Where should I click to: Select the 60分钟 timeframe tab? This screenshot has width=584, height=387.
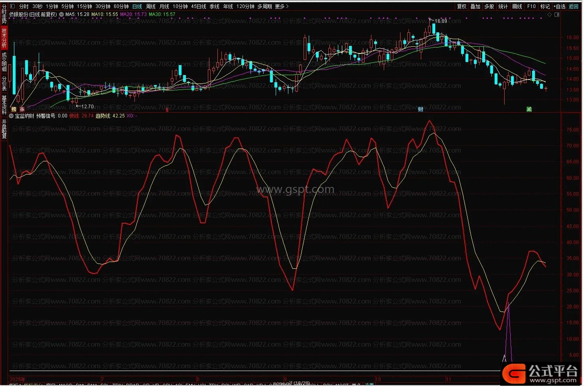click(121, 6)
